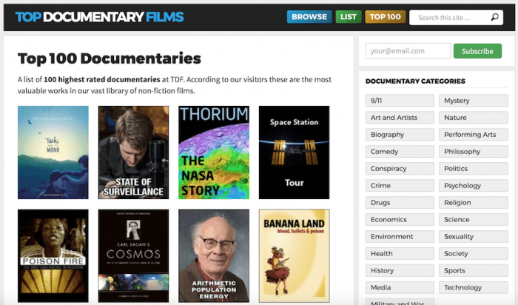518x305 pixels.
Task: Click the Top 100 Documentaries heading
Action: pos(110,58)
